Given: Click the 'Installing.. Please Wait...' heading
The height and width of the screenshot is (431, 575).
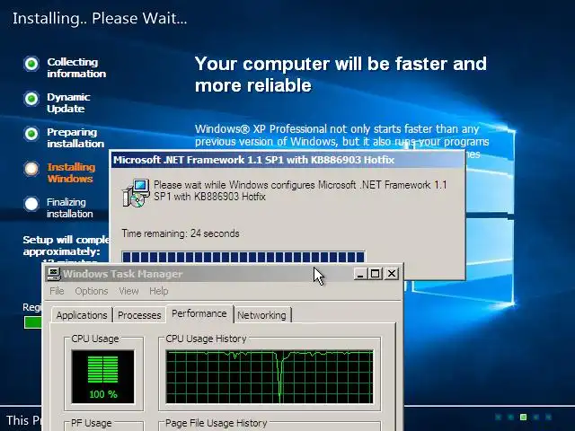Looking at the screenshot, I should tap(100, 18).
